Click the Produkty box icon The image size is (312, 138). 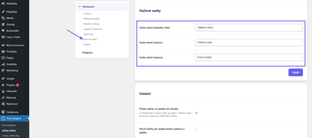tap(3, 51)
